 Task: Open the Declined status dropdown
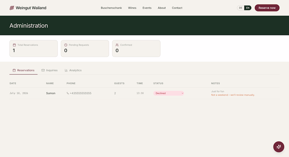point(169,93)
